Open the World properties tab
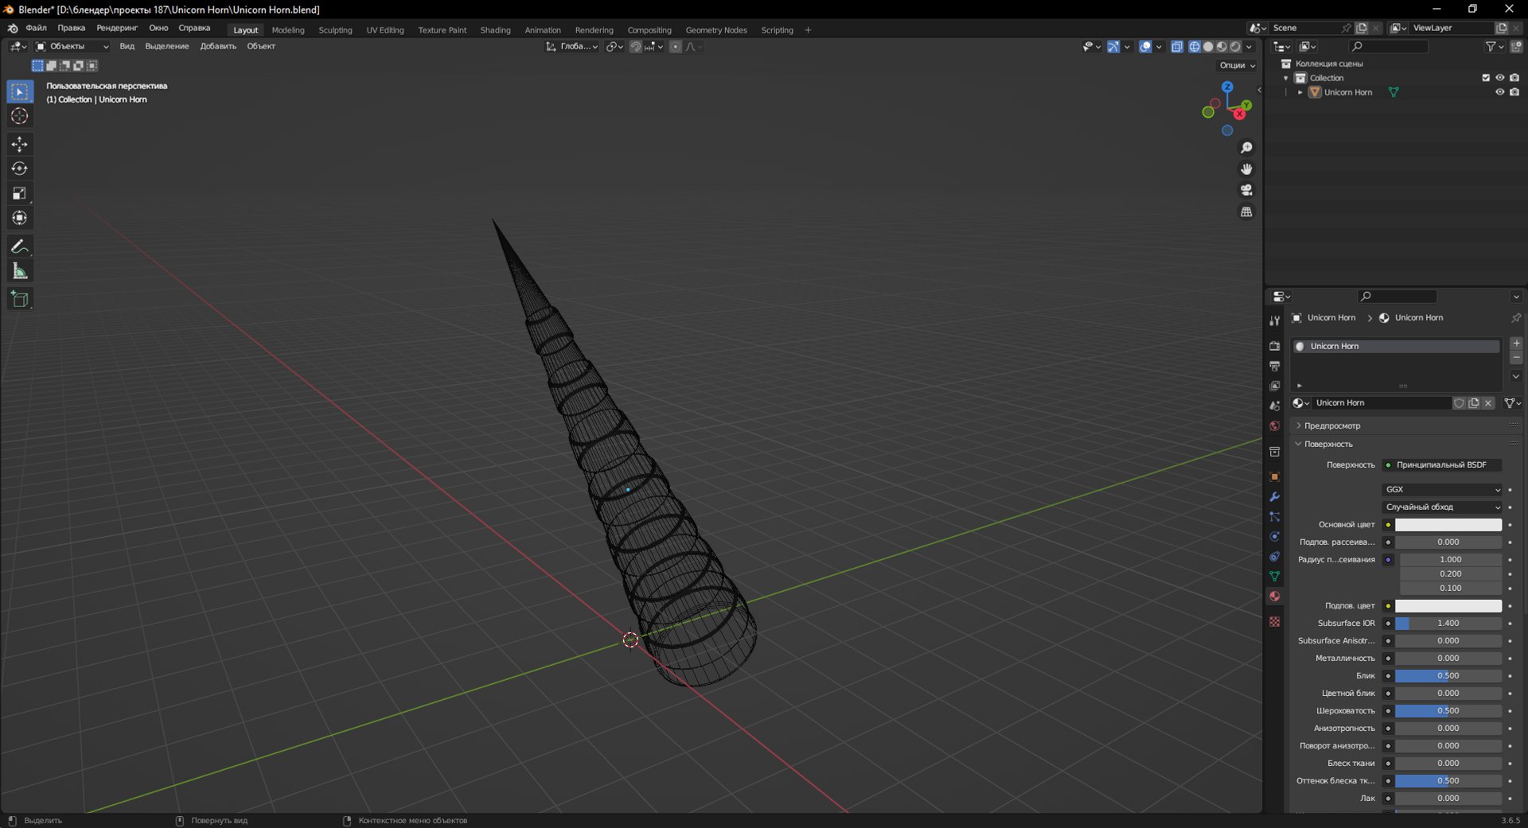This screenshot has height=828, width=1528. 1274,426
